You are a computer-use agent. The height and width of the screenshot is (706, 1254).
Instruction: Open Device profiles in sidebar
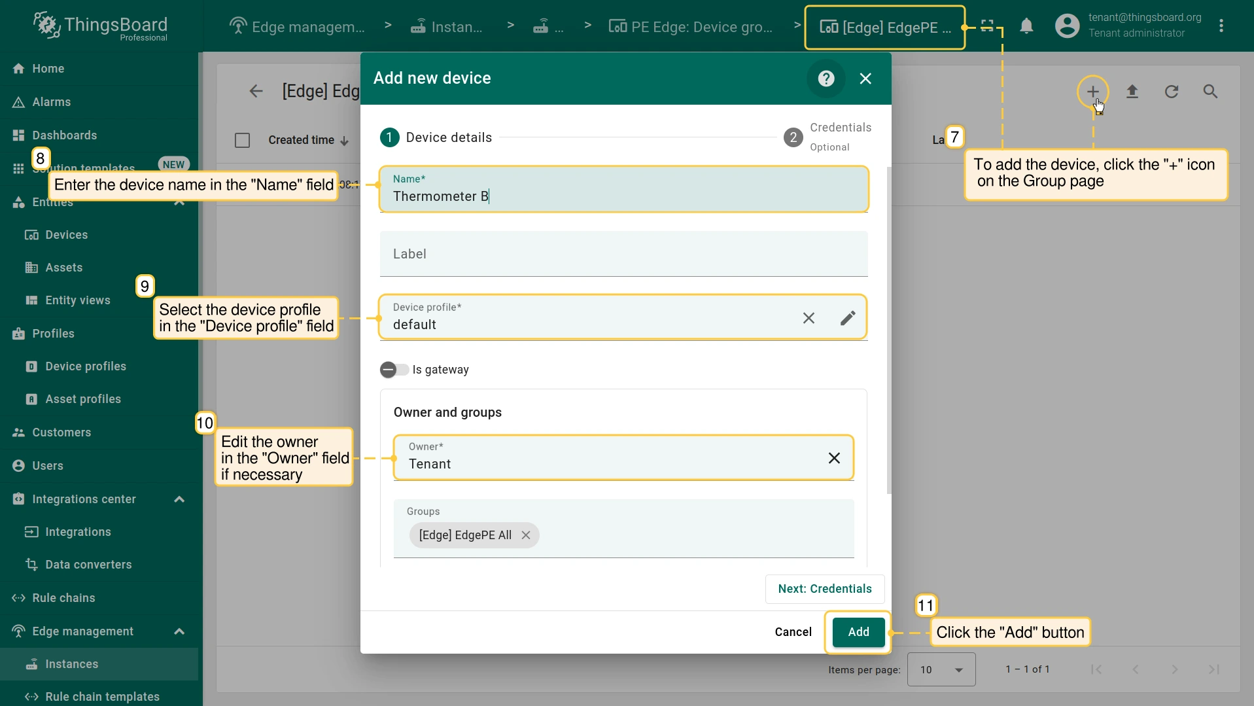[86, 366]
